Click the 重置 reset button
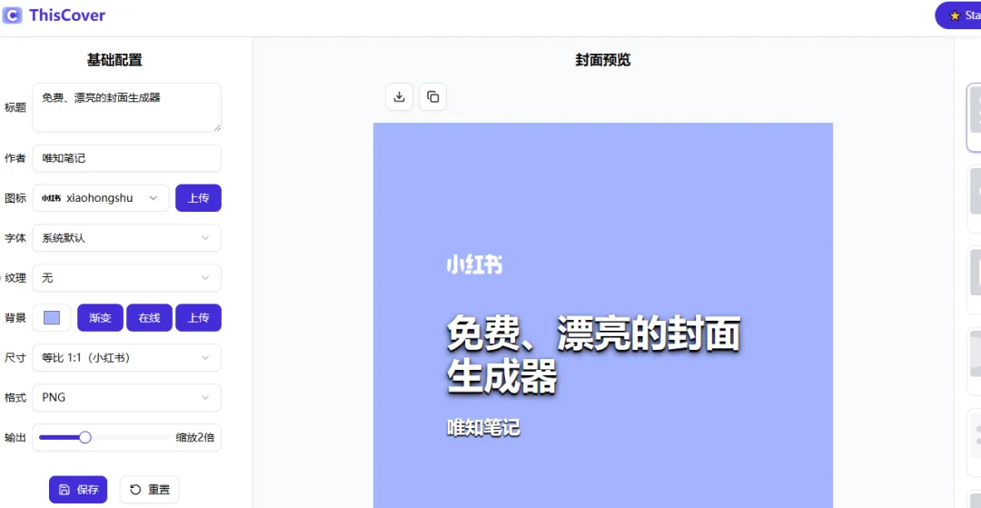The width and height of the screenshot is (981, 508). 150,490
